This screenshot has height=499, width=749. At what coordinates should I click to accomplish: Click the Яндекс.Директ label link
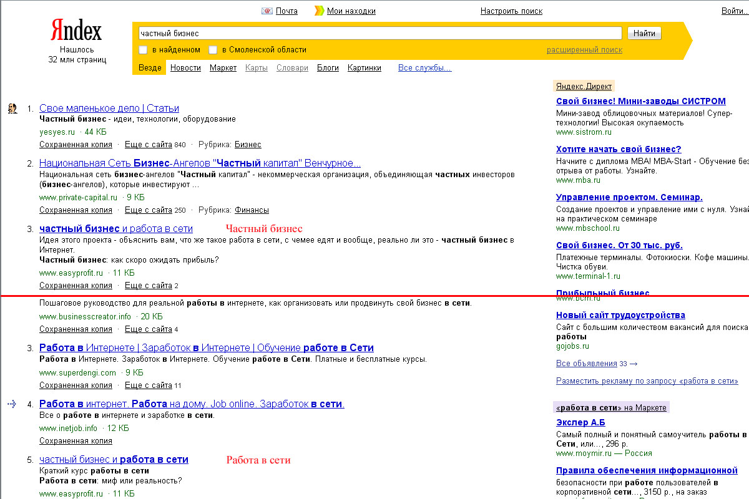click(x=584, y=86)
